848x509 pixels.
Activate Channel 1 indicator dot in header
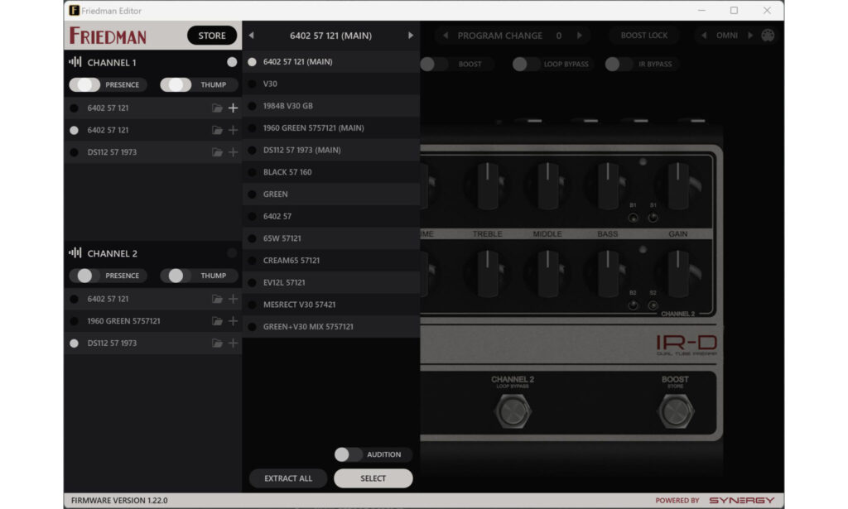232,62
